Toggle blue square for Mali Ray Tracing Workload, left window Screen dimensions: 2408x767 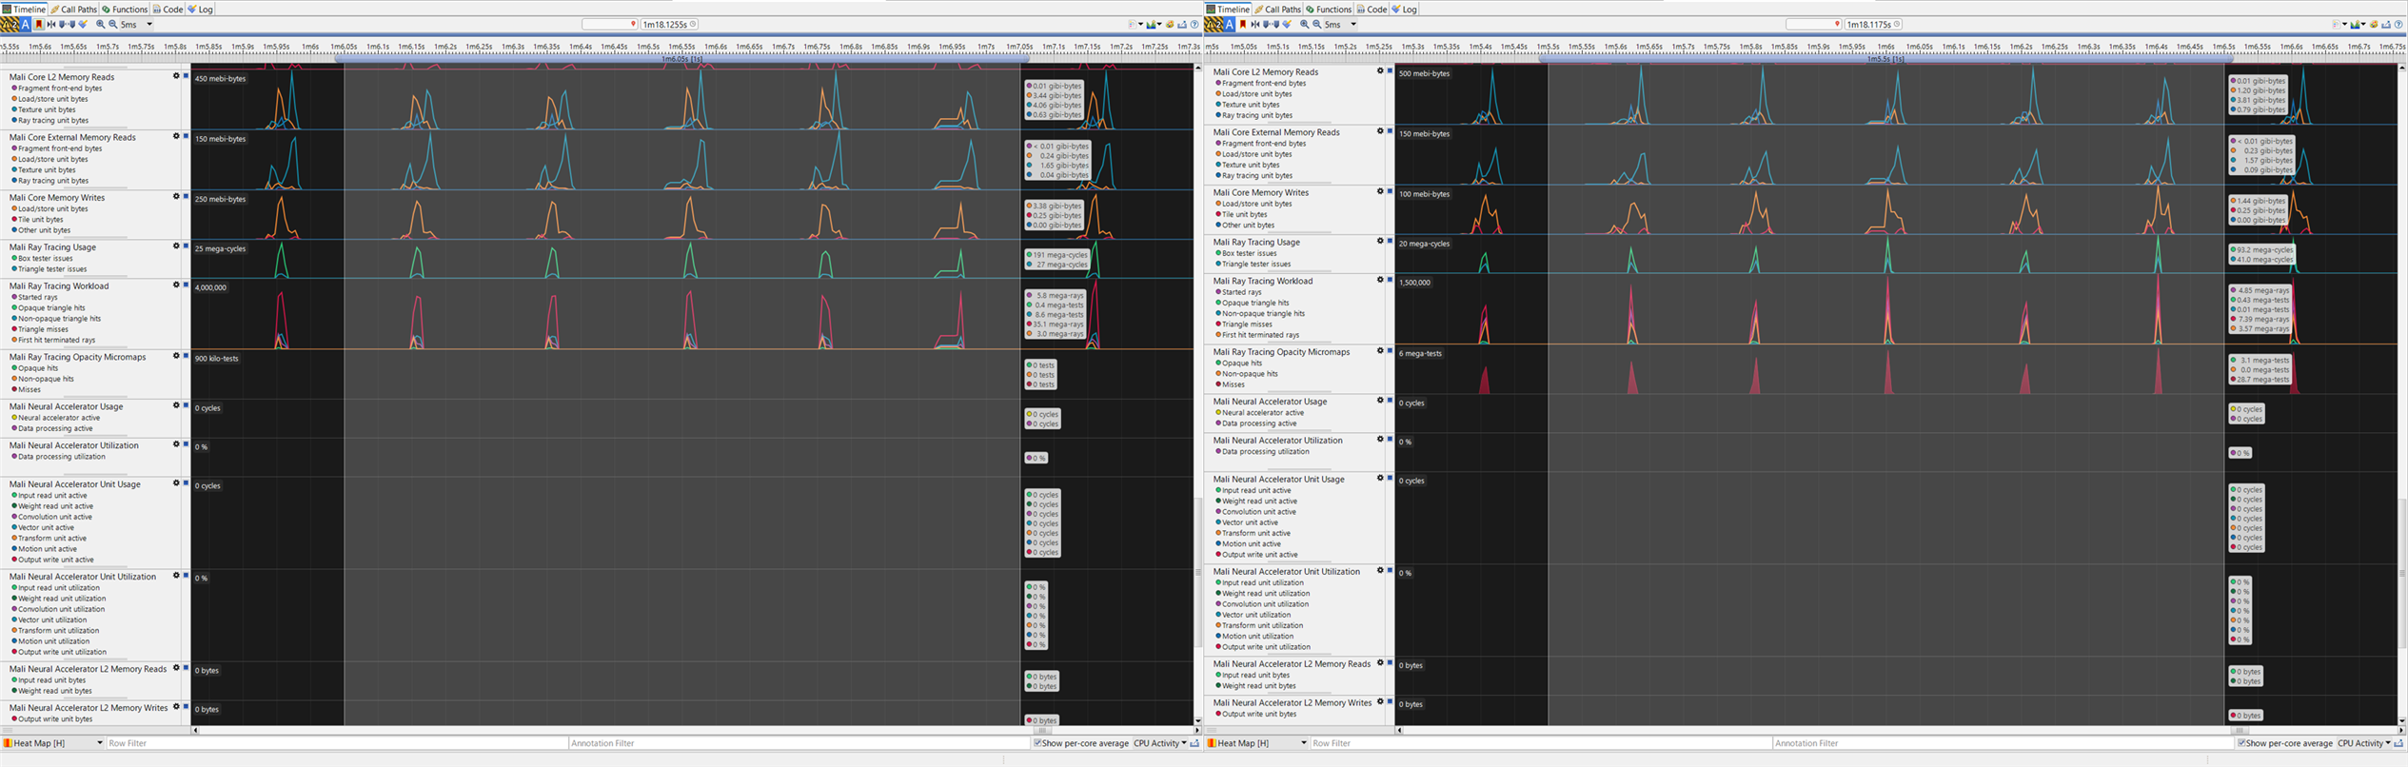coord(186,285)
